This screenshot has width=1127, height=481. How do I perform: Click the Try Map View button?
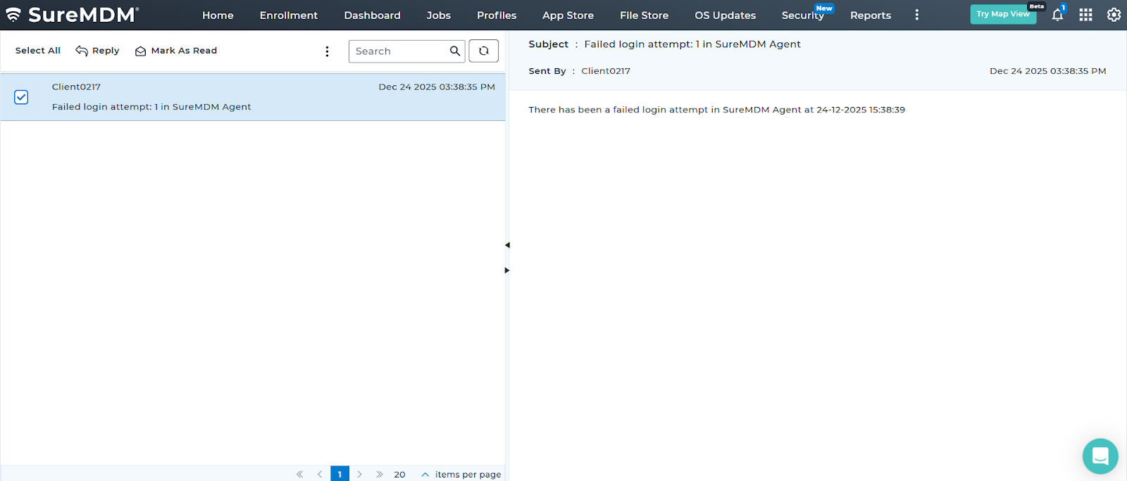tap(1002, 14)
